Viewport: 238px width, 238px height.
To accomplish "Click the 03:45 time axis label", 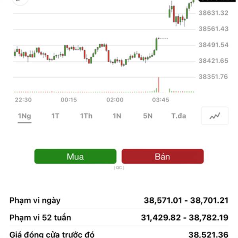I will [x=161, y=100].
